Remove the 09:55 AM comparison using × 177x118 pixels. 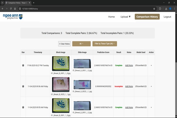click(151, 107)
